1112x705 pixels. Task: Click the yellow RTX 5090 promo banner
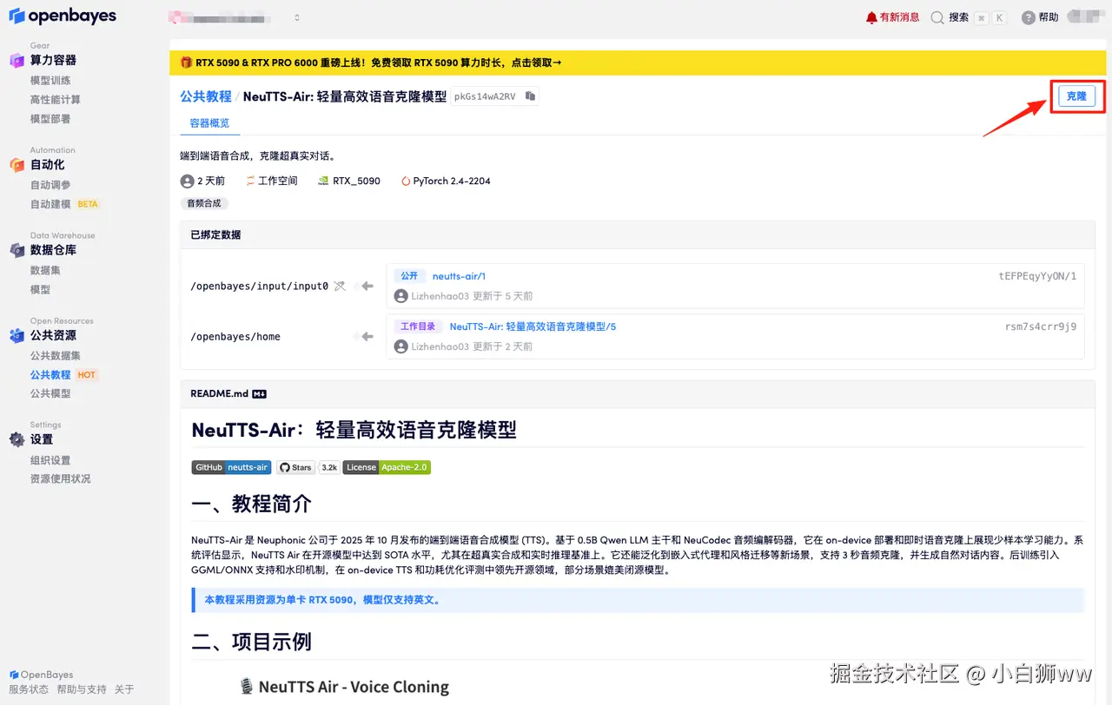pos(637,63)
